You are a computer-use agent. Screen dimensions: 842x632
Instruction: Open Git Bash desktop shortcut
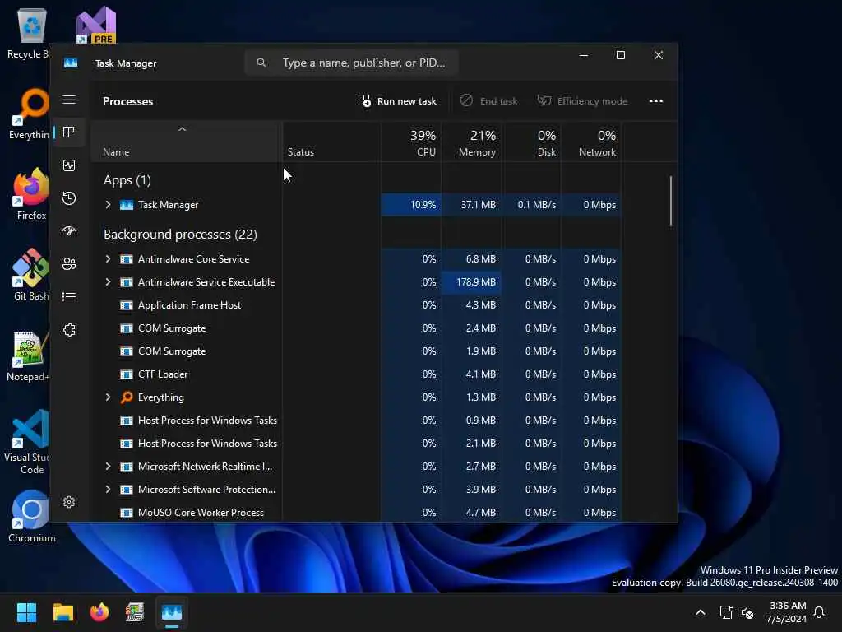(30, 275)
